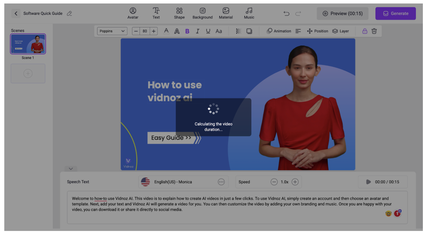Open the Music panel
This screenshot has height=234, width=425.
point(249,13)
